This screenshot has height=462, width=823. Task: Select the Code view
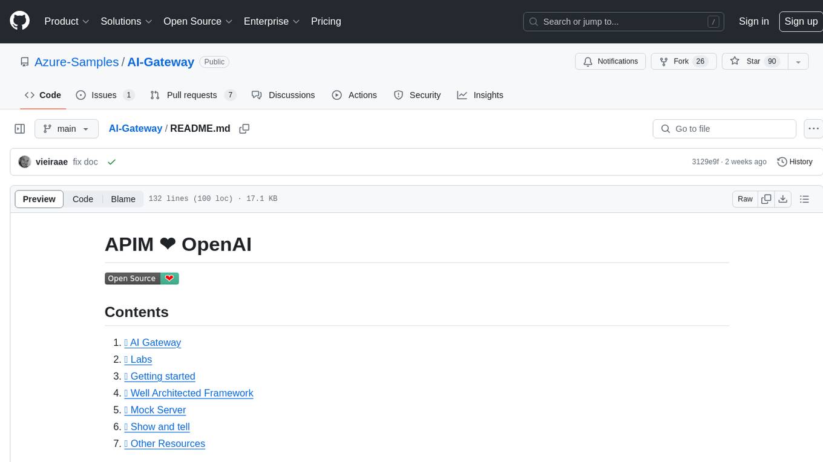pos(83,199)
